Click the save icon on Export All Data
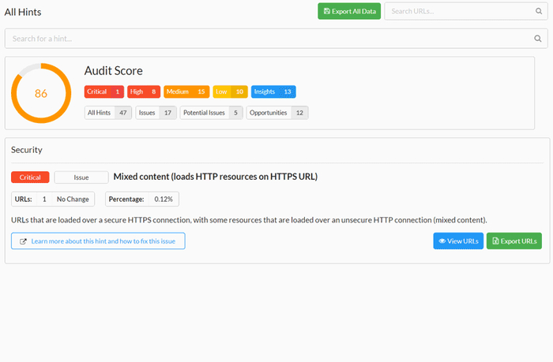 (x=327, y=11)
